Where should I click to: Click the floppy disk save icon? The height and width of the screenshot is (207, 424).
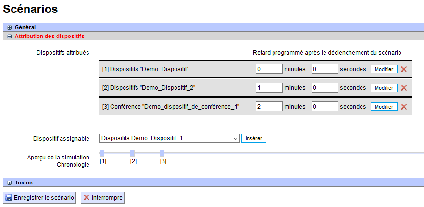click(9, 198)
